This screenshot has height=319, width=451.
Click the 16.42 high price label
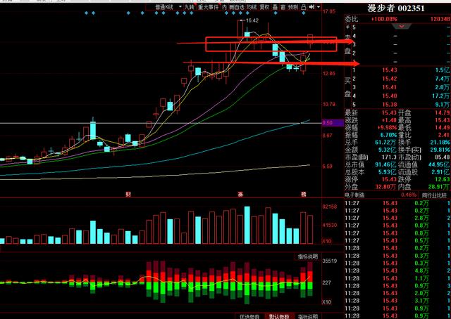click(x=252, y=20)
